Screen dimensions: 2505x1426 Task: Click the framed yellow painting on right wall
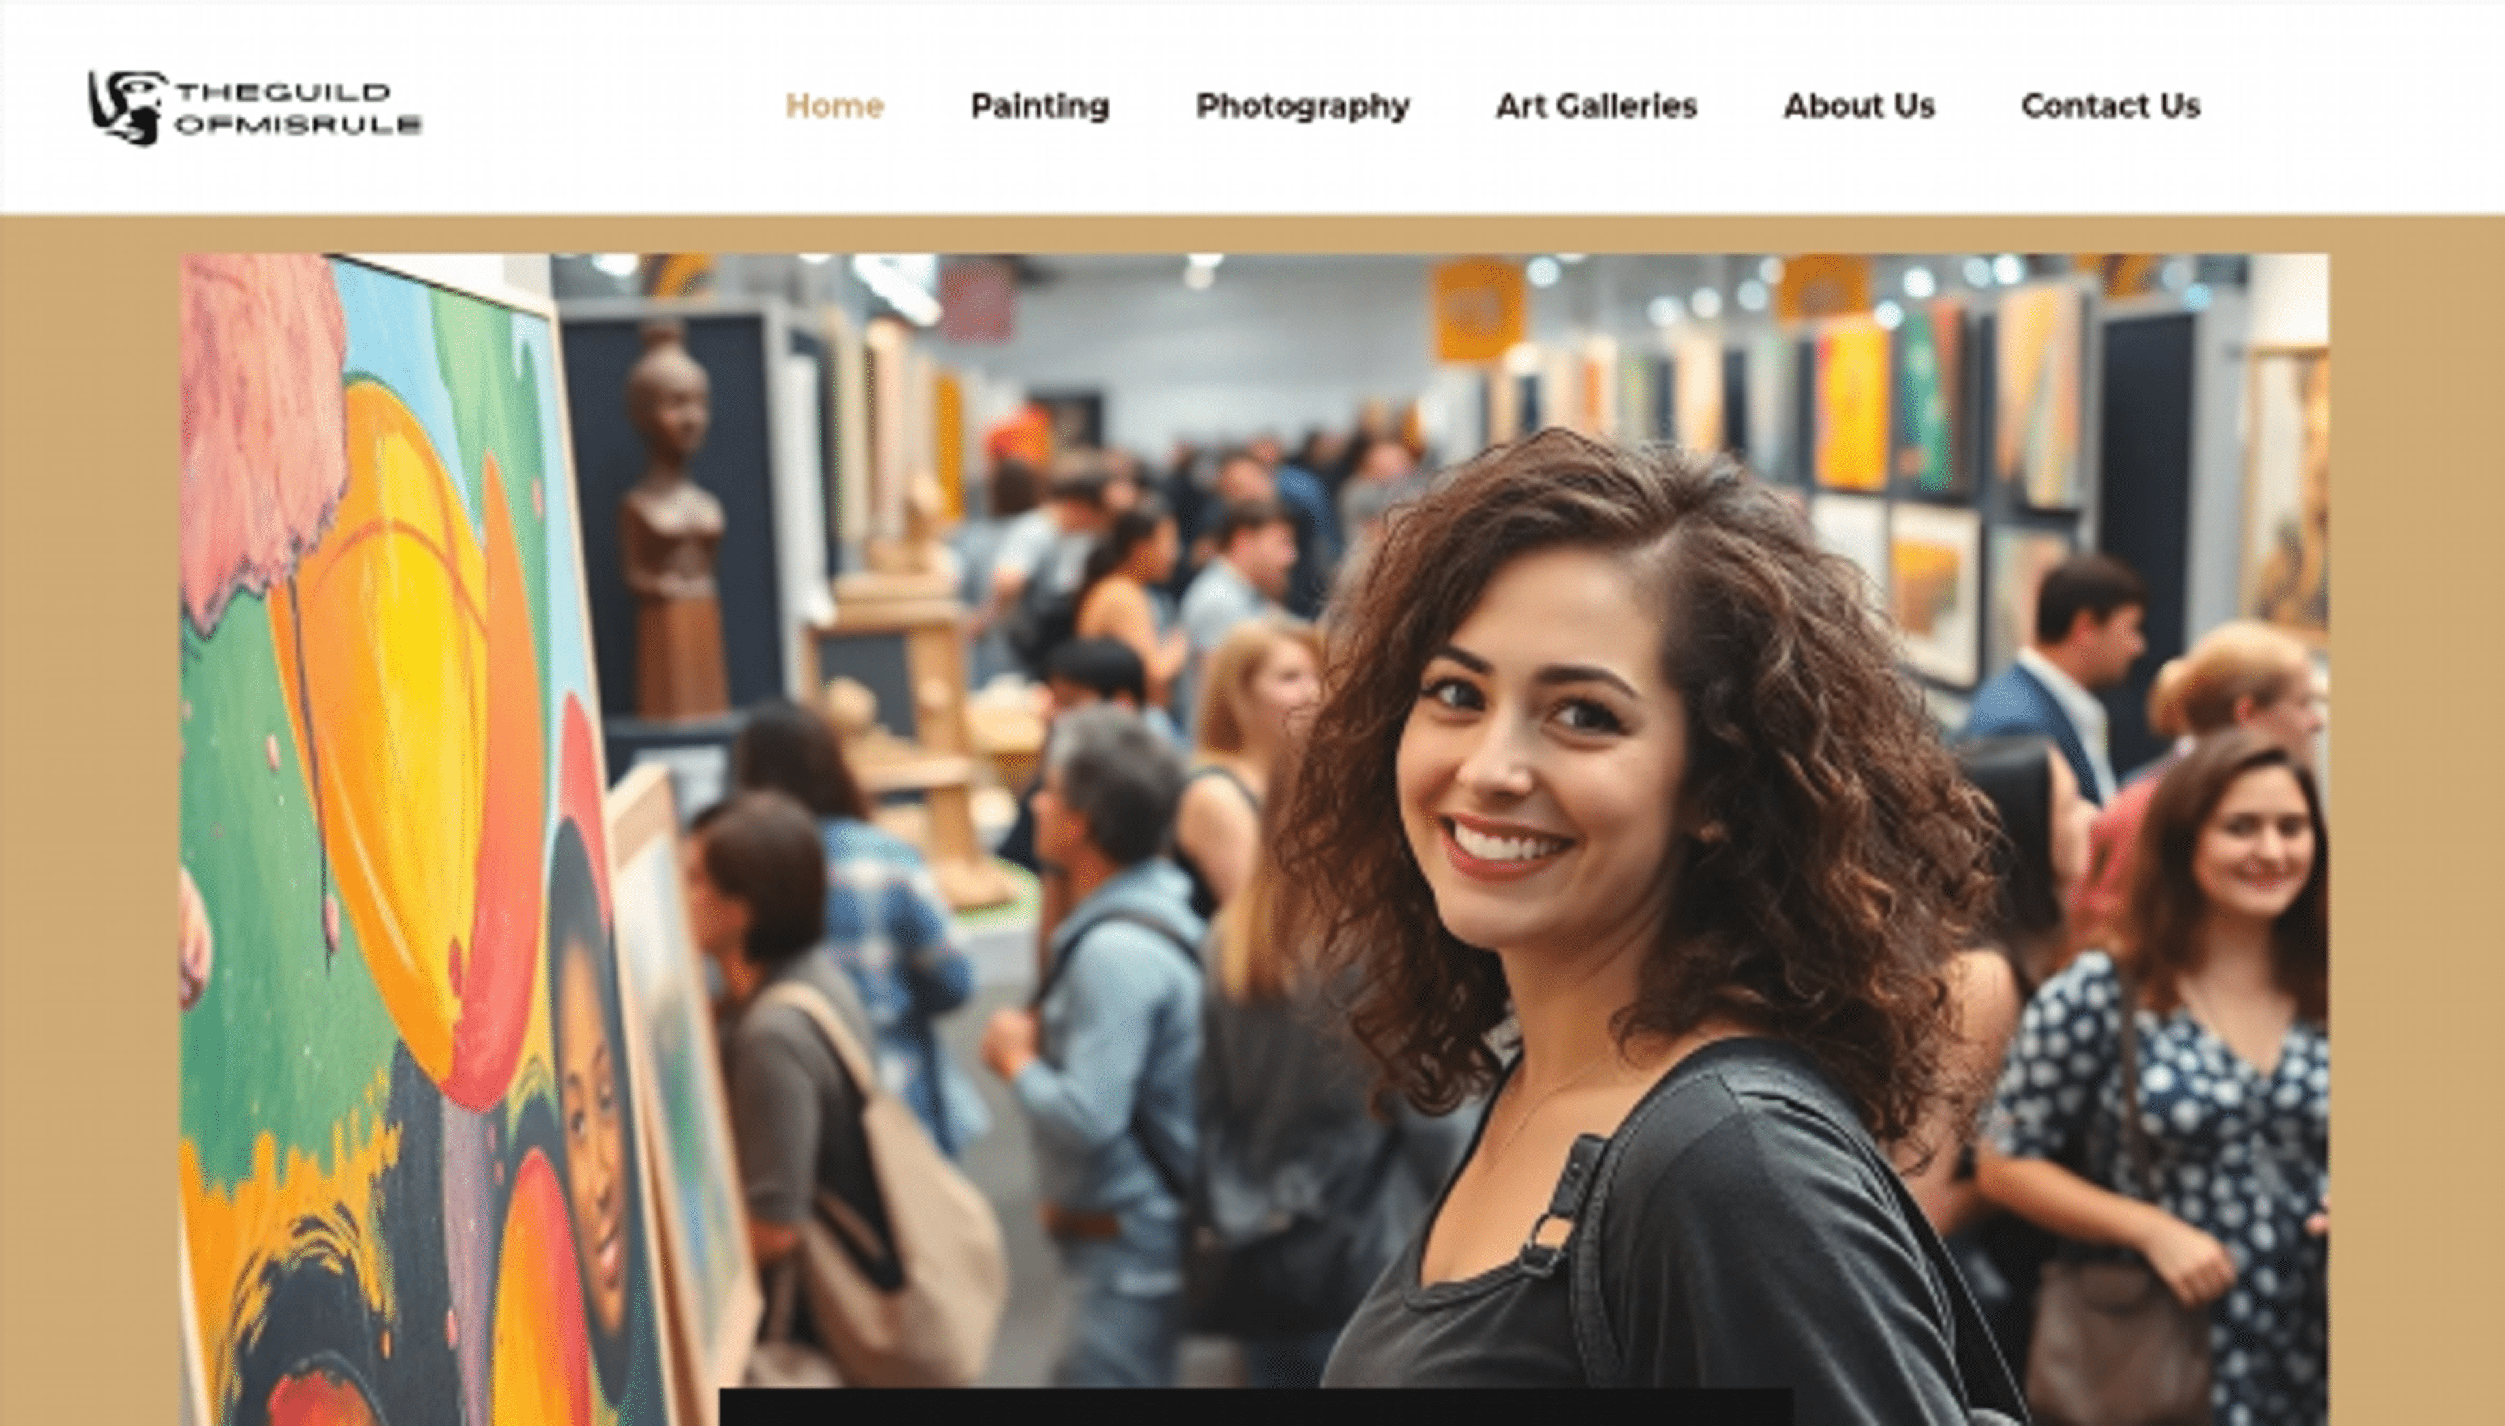(x=1853, y=404)
